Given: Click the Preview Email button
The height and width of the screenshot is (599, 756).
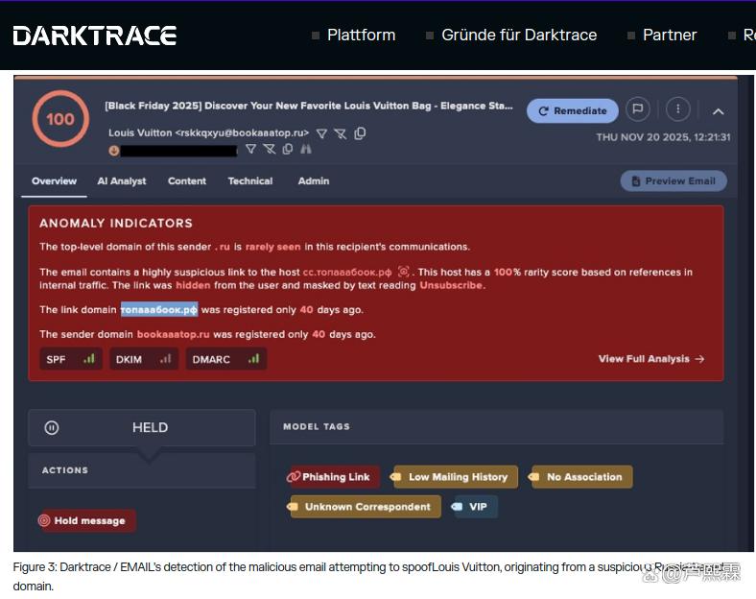Looking at the screenshot, I should pos(673,180).
